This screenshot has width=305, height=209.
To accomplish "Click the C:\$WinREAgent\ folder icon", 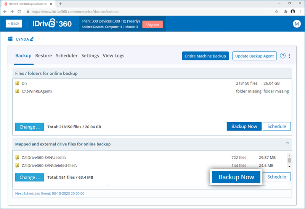I will point(17,91).
